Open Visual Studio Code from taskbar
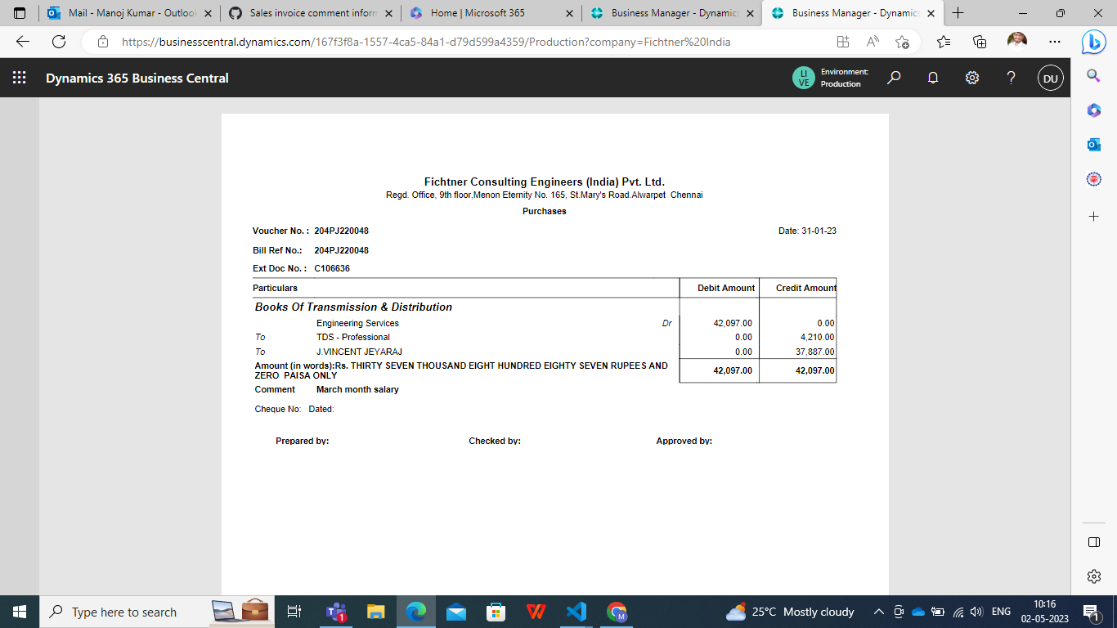 577,611
